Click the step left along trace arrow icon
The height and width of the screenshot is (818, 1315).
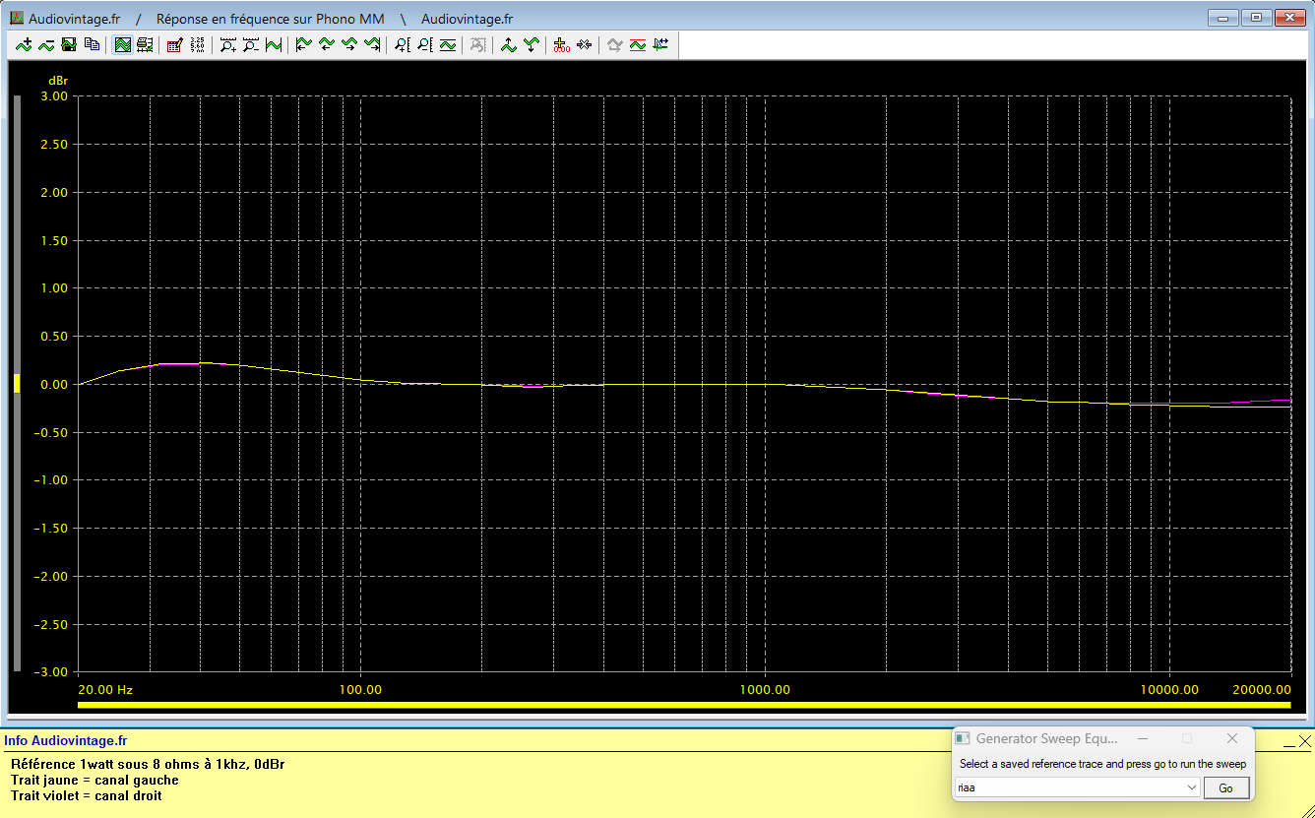(327, 44)
